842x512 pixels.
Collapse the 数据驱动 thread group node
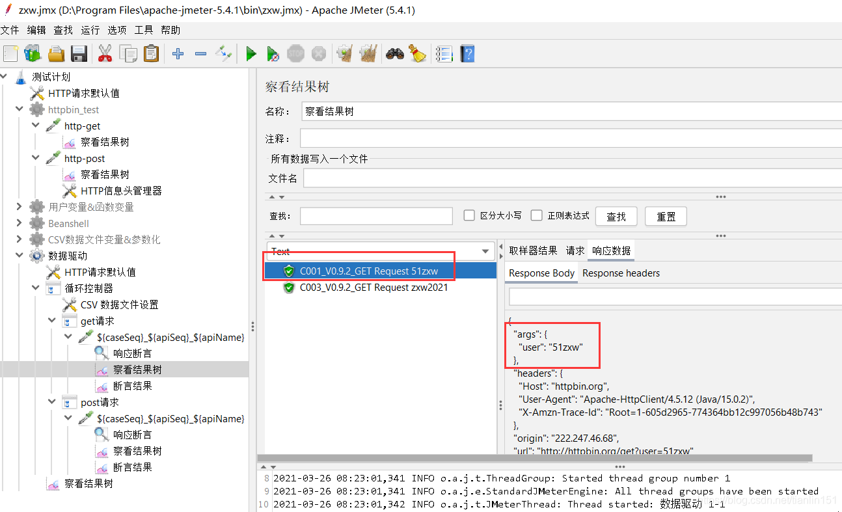tap(19, 256)
